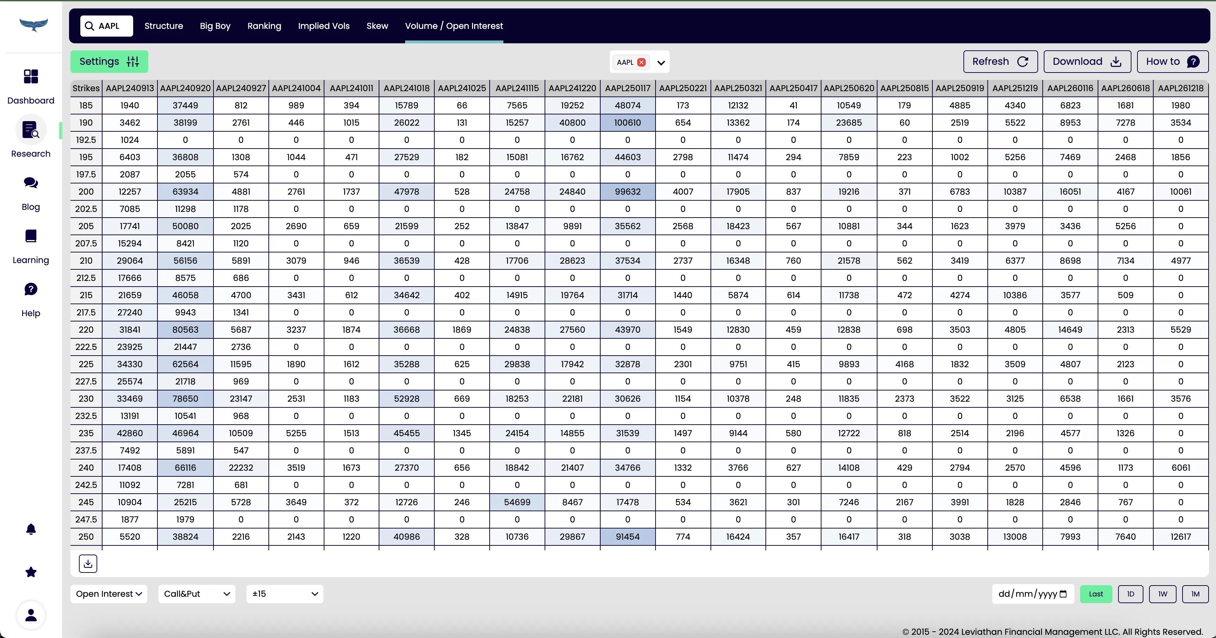Open the Blog chat icon
This screenshot has height=638, width=1216.
31,183
